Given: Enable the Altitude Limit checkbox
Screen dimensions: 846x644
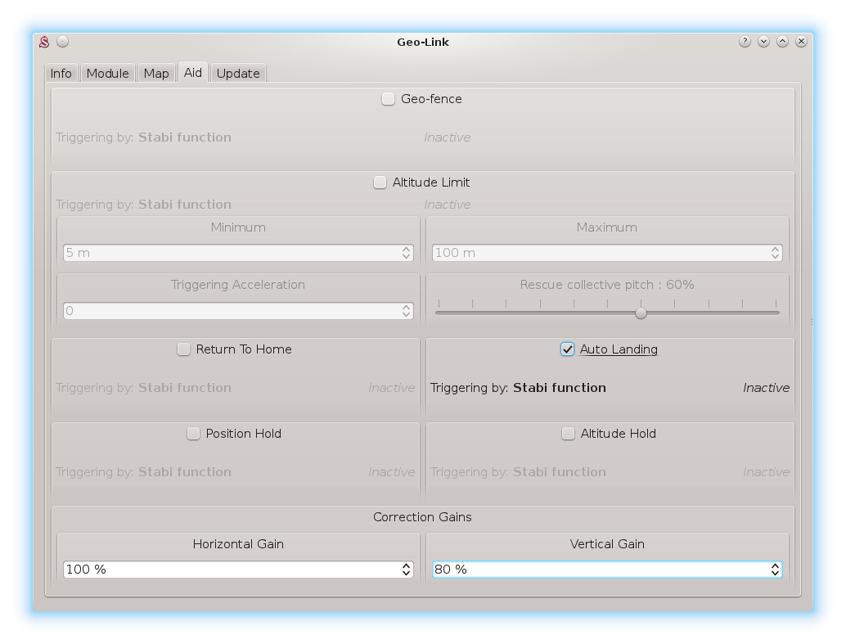Looking at the screenshot, I should coord(380,182).
